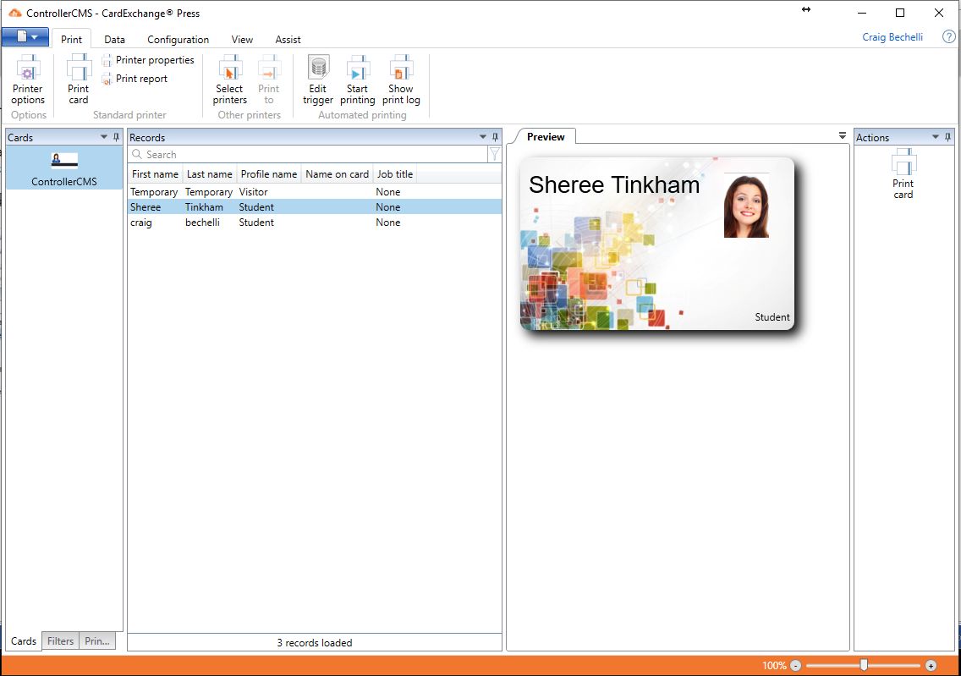The image size is (961, 676).
Task: Sort by Job title column header
Action: (395, 174)
